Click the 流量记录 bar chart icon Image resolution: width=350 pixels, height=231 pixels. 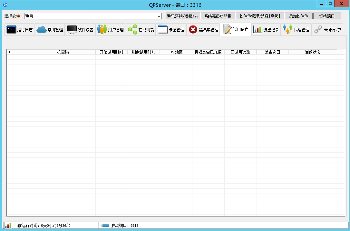258,30
